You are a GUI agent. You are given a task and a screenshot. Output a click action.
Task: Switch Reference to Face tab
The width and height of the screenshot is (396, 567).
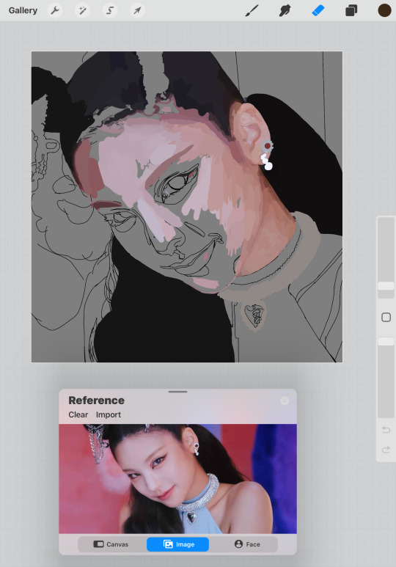(x=247, y=544)
